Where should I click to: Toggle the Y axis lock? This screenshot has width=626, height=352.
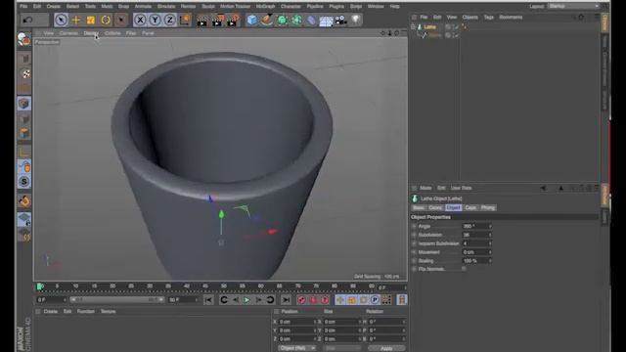[x=155, y=20]
